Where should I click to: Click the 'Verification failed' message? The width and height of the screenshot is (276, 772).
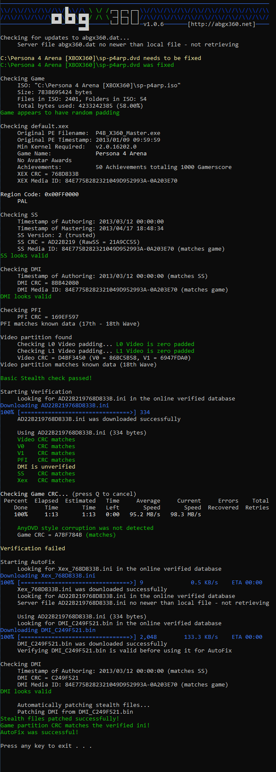33,549
